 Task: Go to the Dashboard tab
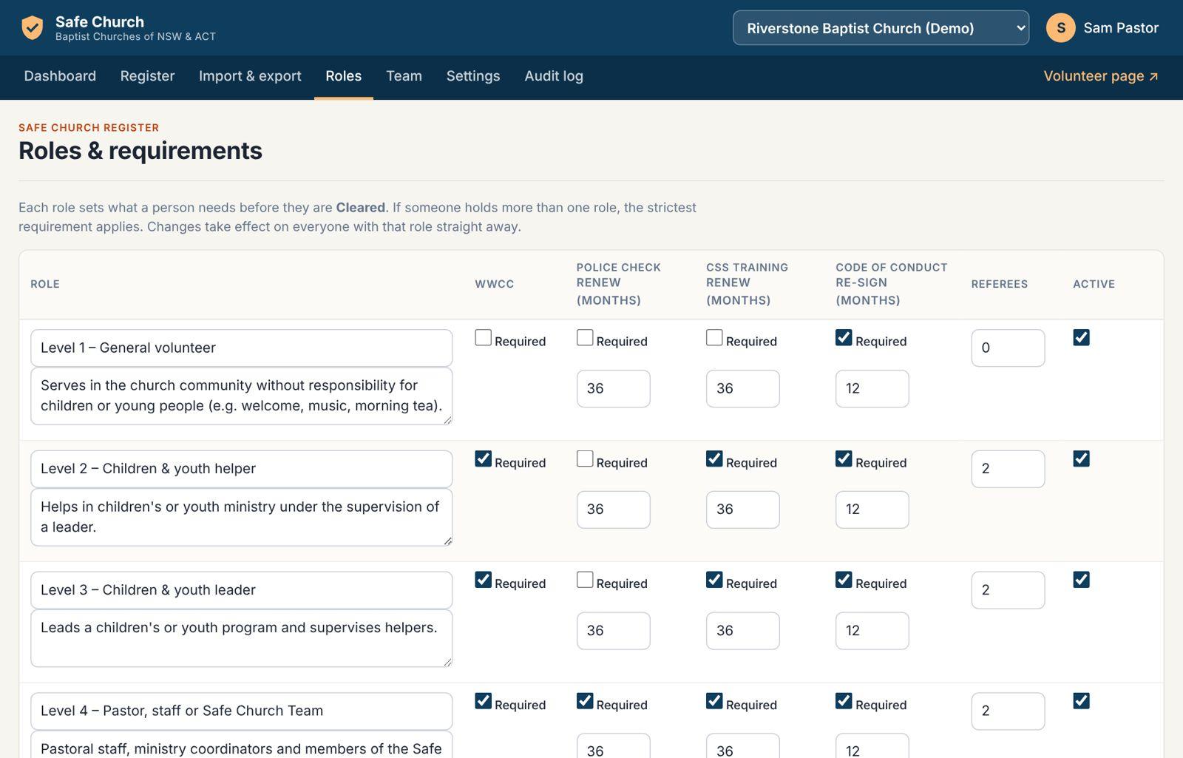pyautogui.click(x=60, y=76)
